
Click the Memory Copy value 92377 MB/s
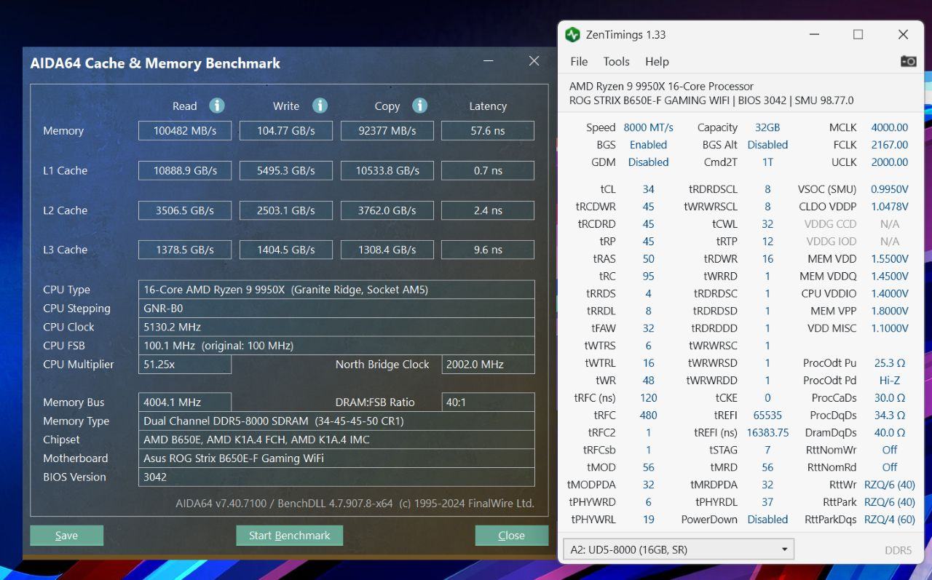387,131
